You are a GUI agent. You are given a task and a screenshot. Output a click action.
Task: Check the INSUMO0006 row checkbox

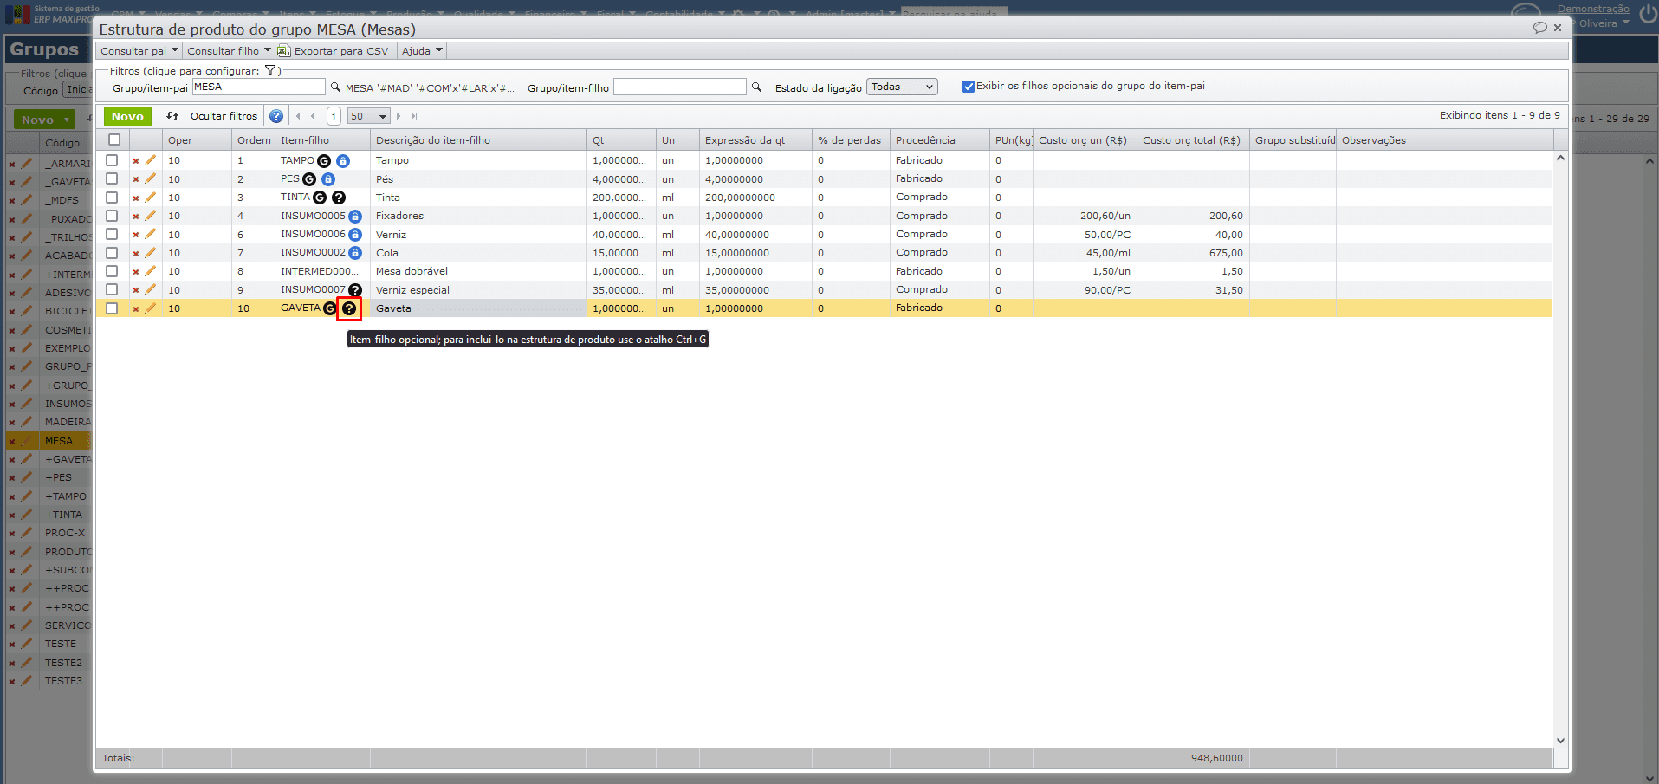[x=112, y=234]
